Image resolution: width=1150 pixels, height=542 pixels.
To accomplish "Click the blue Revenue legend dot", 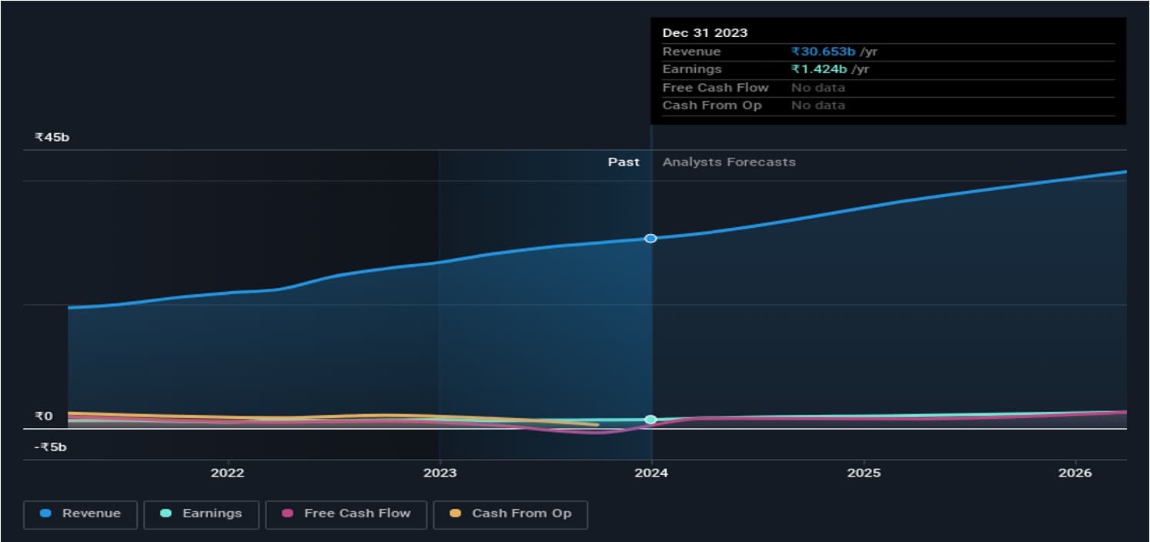I will 45,514.
